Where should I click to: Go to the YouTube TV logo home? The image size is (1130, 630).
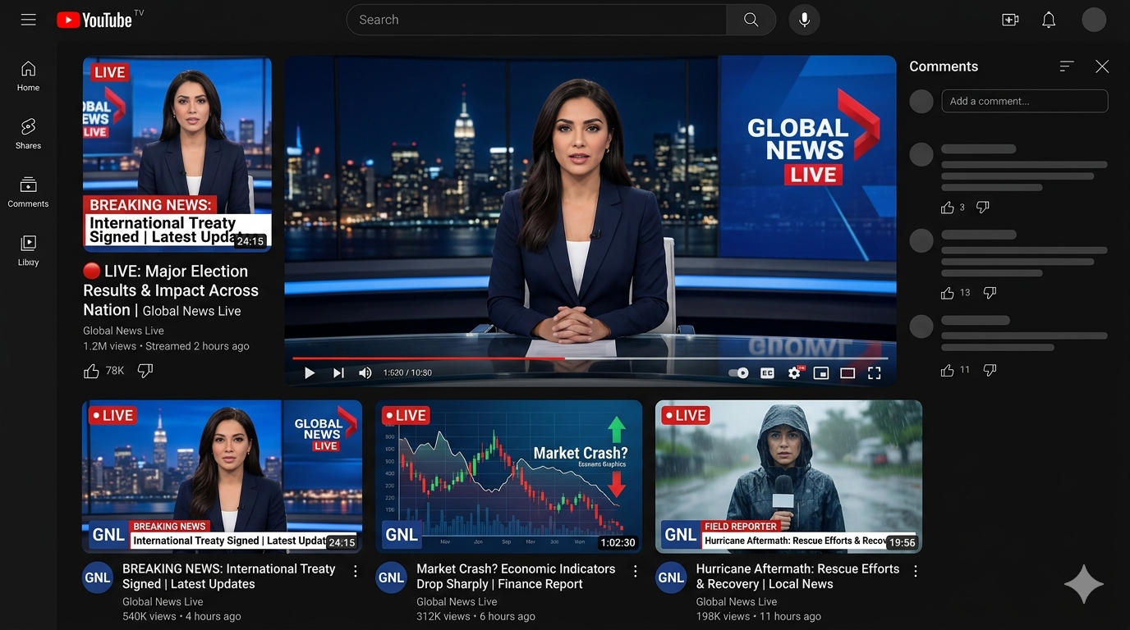99,20
